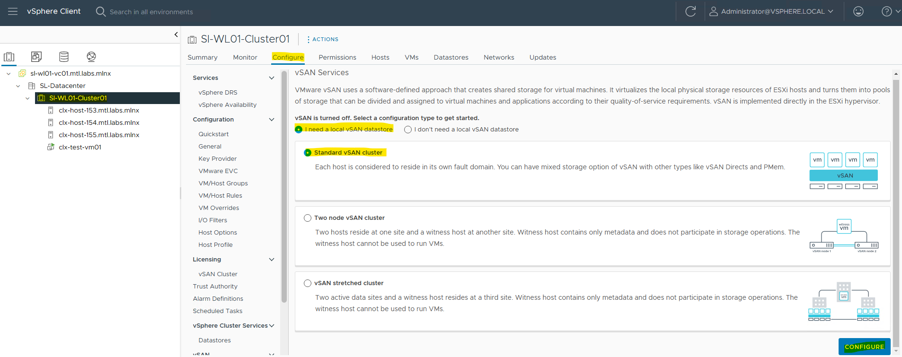
Task: Click the host icon for clx-host-154
Action: point(51,122)
